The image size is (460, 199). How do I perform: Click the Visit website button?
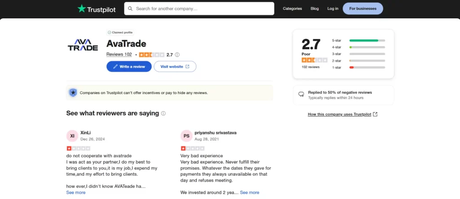[175, 66]
